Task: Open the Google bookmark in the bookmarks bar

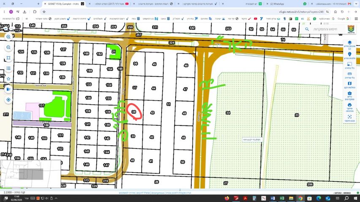Action: coord(343,19)
